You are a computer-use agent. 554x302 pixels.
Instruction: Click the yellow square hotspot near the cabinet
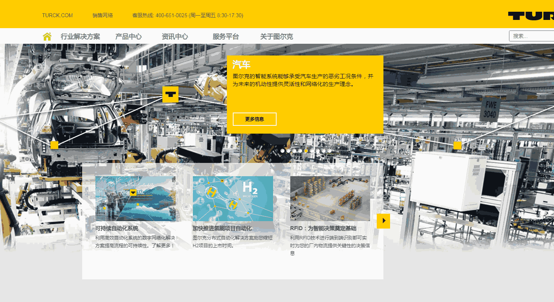(457, 145)
